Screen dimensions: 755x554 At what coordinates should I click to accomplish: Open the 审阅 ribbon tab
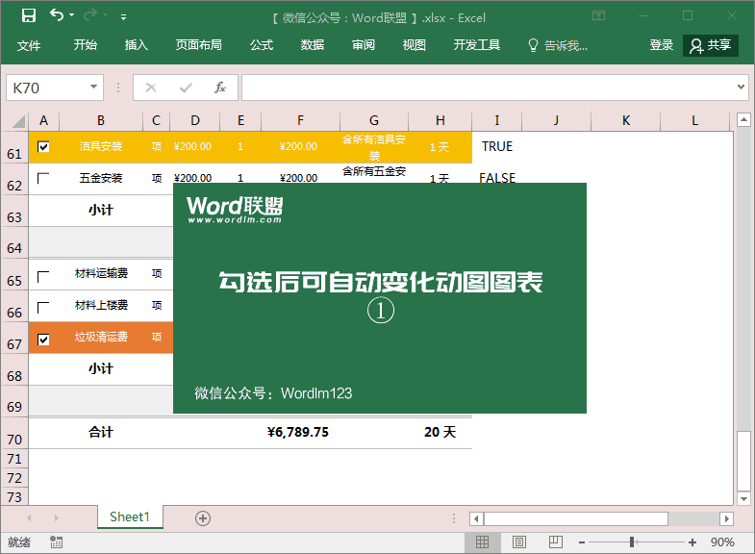(364, 45)
